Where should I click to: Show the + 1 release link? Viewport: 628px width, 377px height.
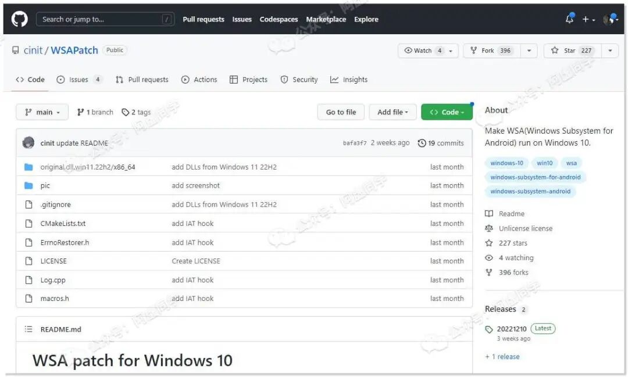pyautogui.click(x=502, y=357)
